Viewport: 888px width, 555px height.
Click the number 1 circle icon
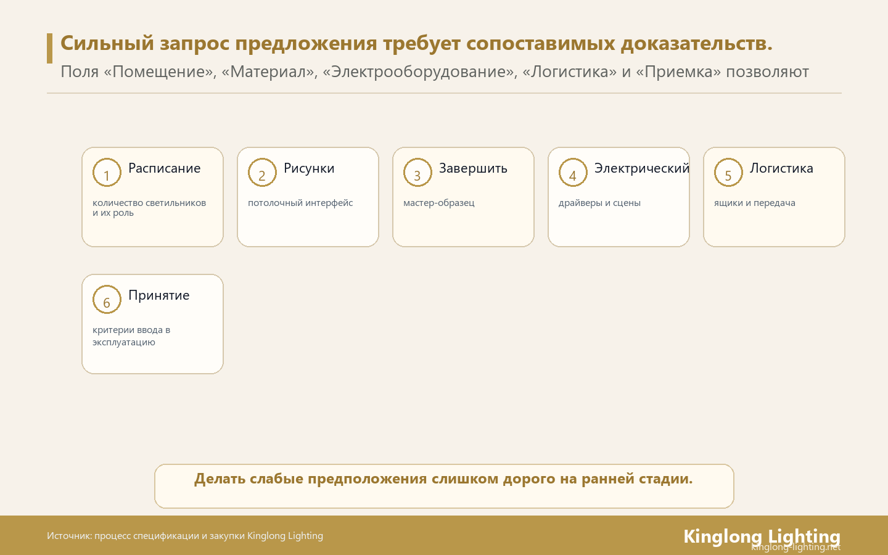tap(107, 173)
